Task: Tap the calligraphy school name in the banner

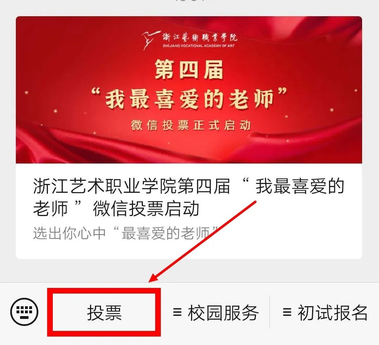Action: pyautogui.click(x=200, y=37)
